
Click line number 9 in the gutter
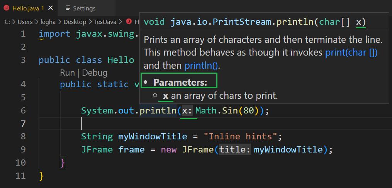click(x=23, y=149)
